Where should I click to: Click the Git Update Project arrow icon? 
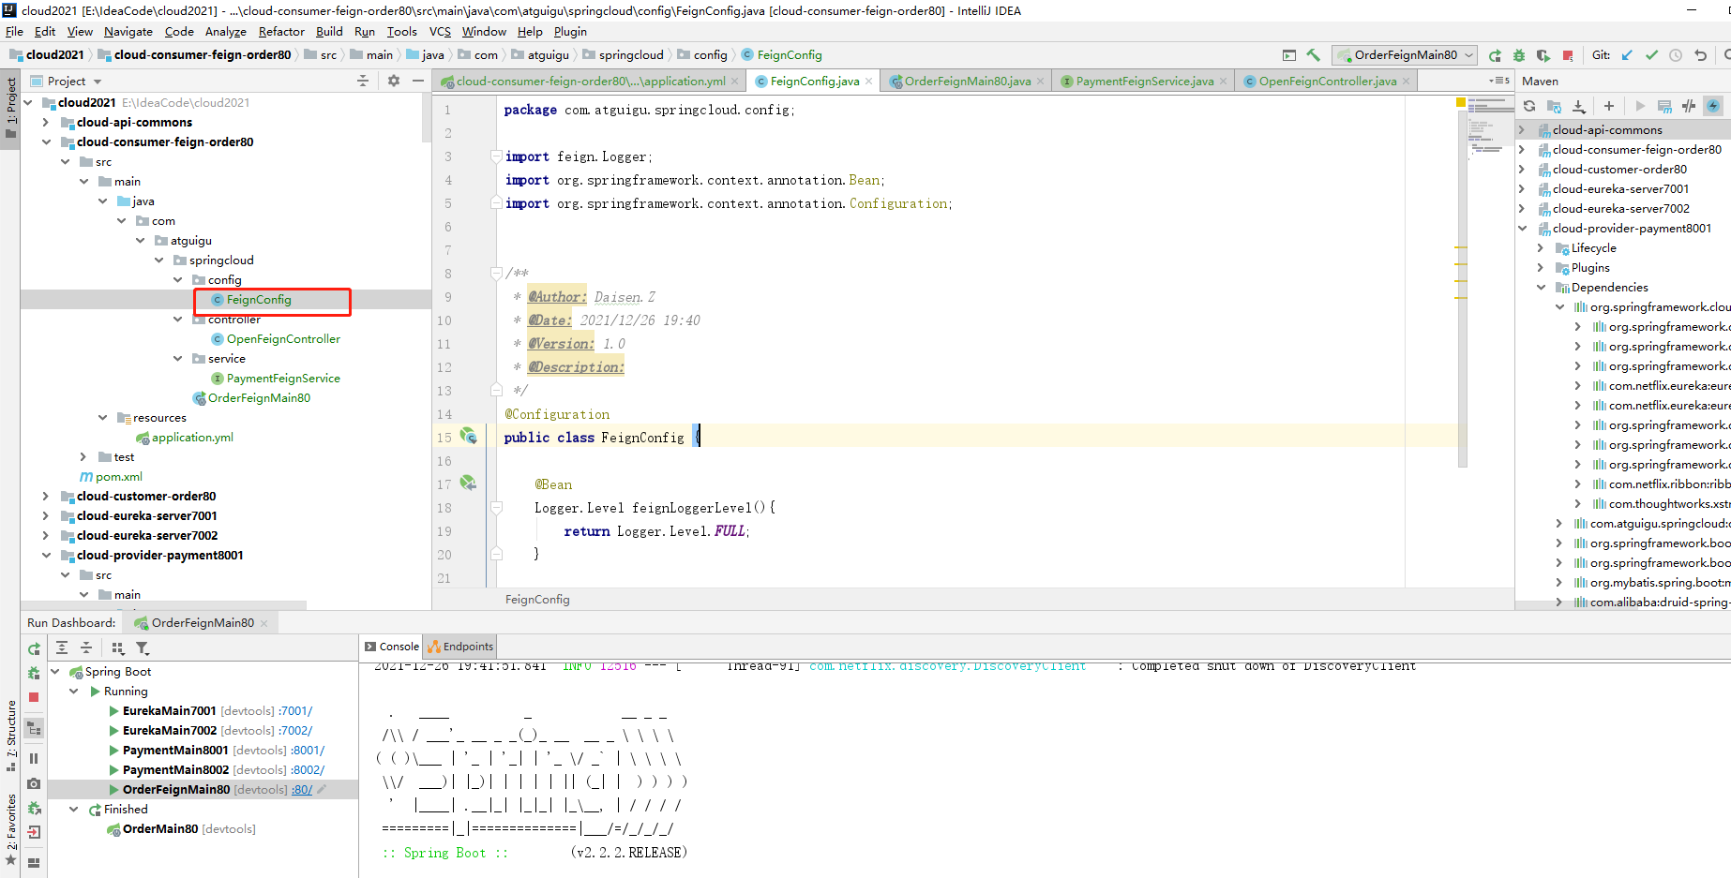1627,55
